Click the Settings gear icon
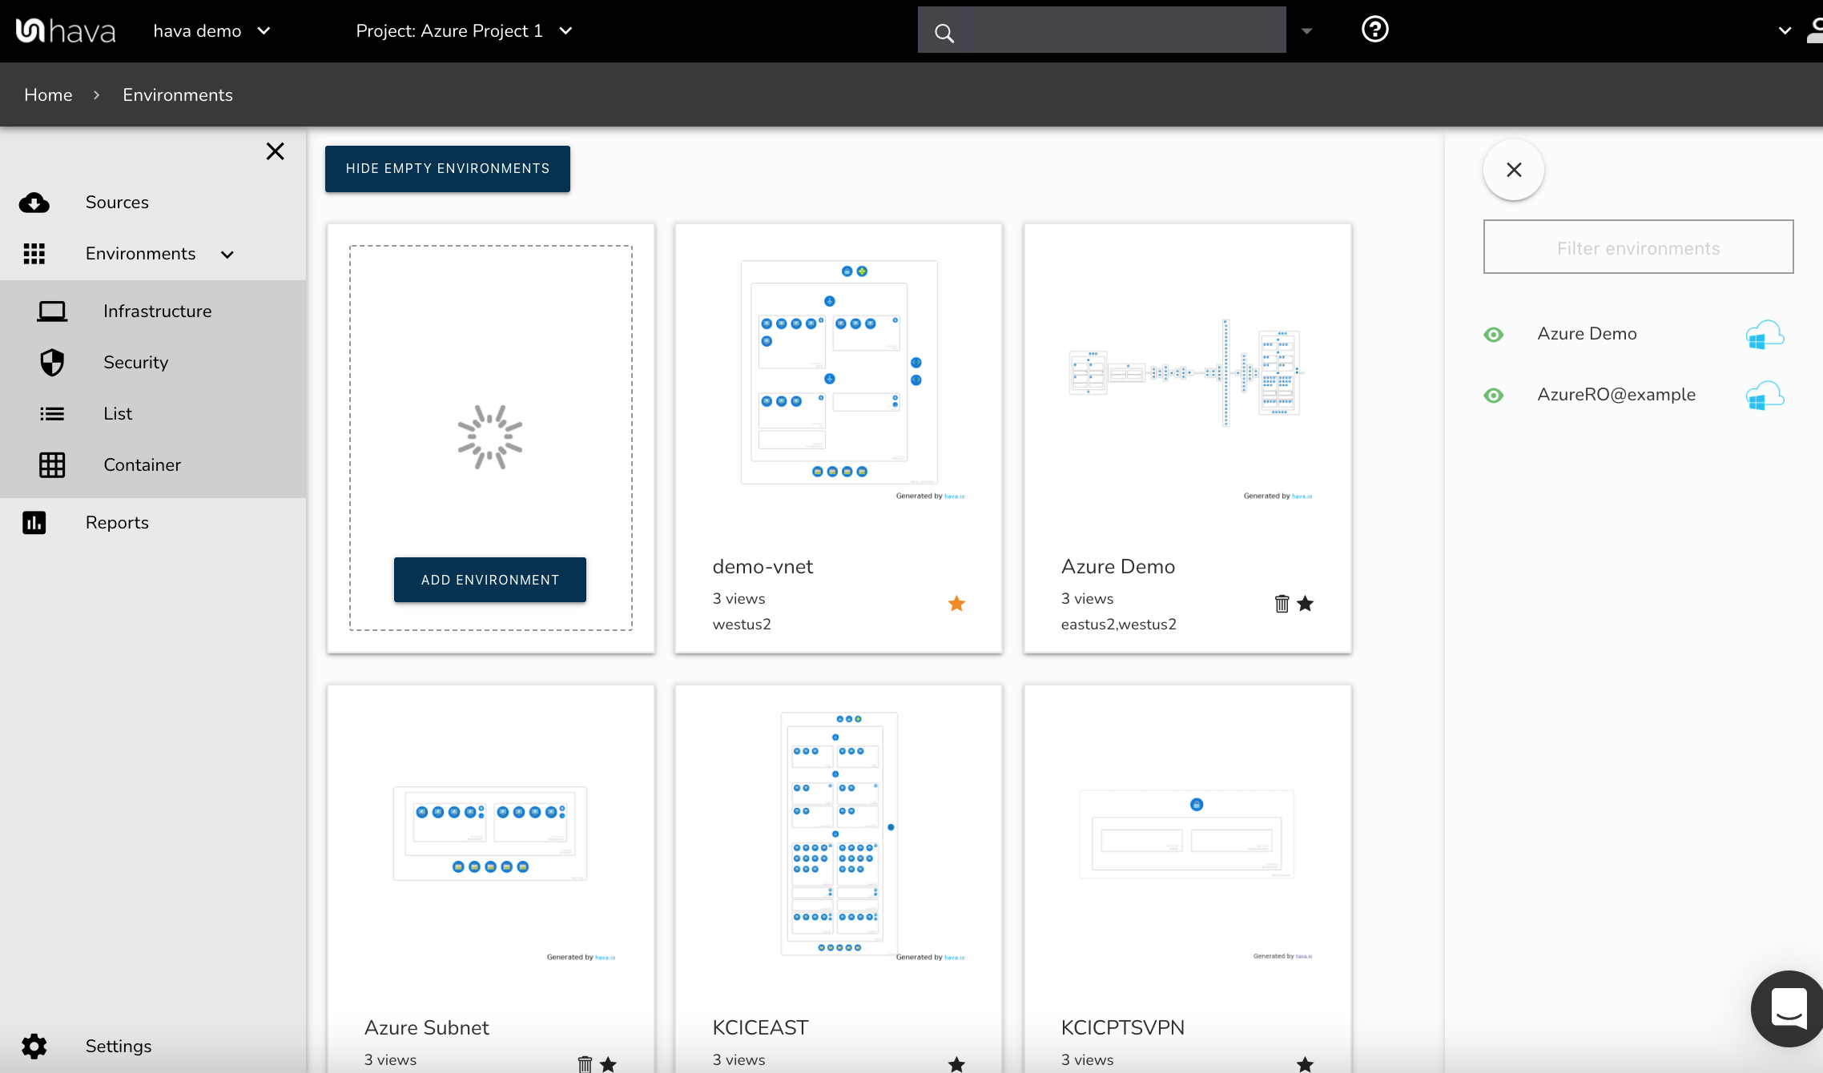1823x1073 pixels. tap(34, 1046)
